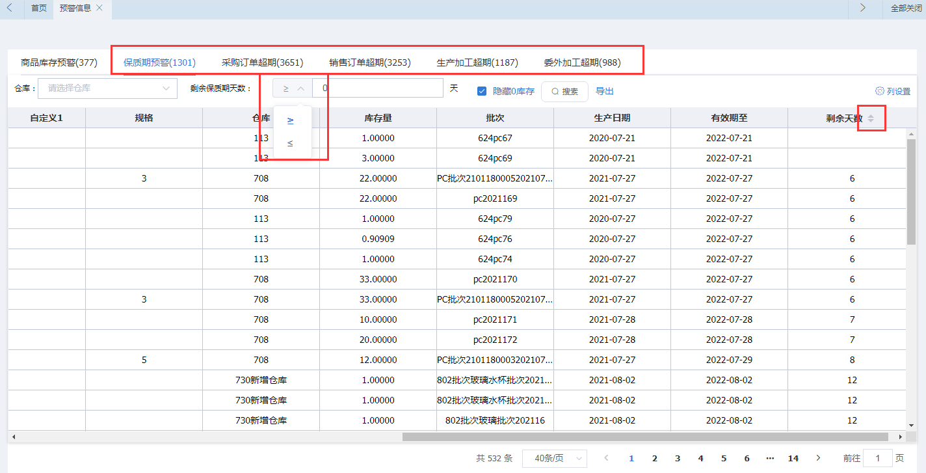The image size is (926, 473).
Task: Click batch cell pc2021172
Action: pyautogui.click(x=495, y=340)
